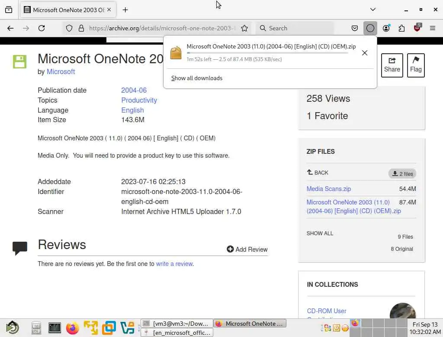443x337 pixels.
Task: Open the Microsoft author link
Action: [61, 71]
